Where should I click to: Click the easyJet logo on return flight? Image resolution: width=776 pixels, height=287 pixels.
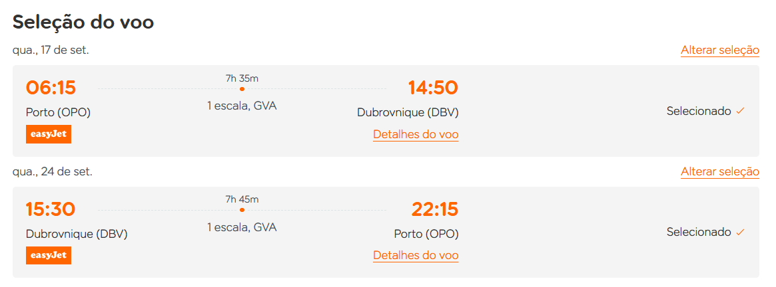point(49,255)
